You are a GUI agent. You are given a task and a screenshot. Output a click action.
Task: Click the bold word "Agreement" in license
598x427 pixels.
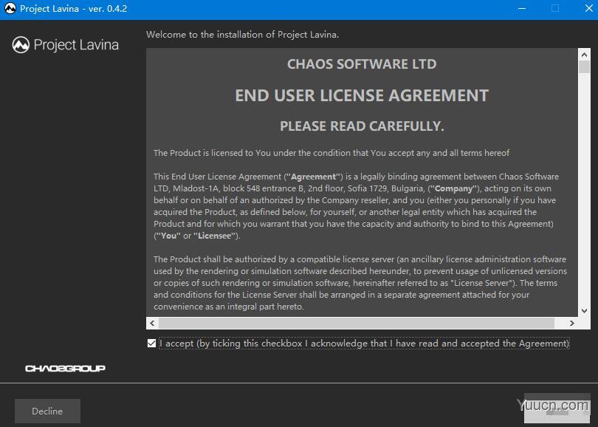point(314,177)
